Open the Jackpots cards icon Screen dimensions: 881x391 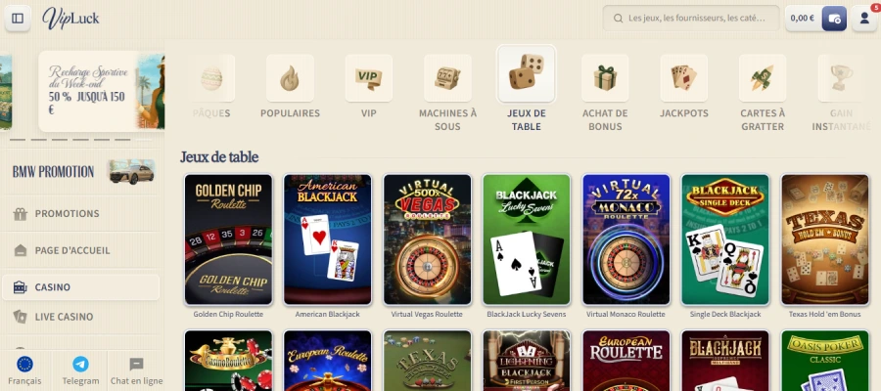click(x=684, y=78)
